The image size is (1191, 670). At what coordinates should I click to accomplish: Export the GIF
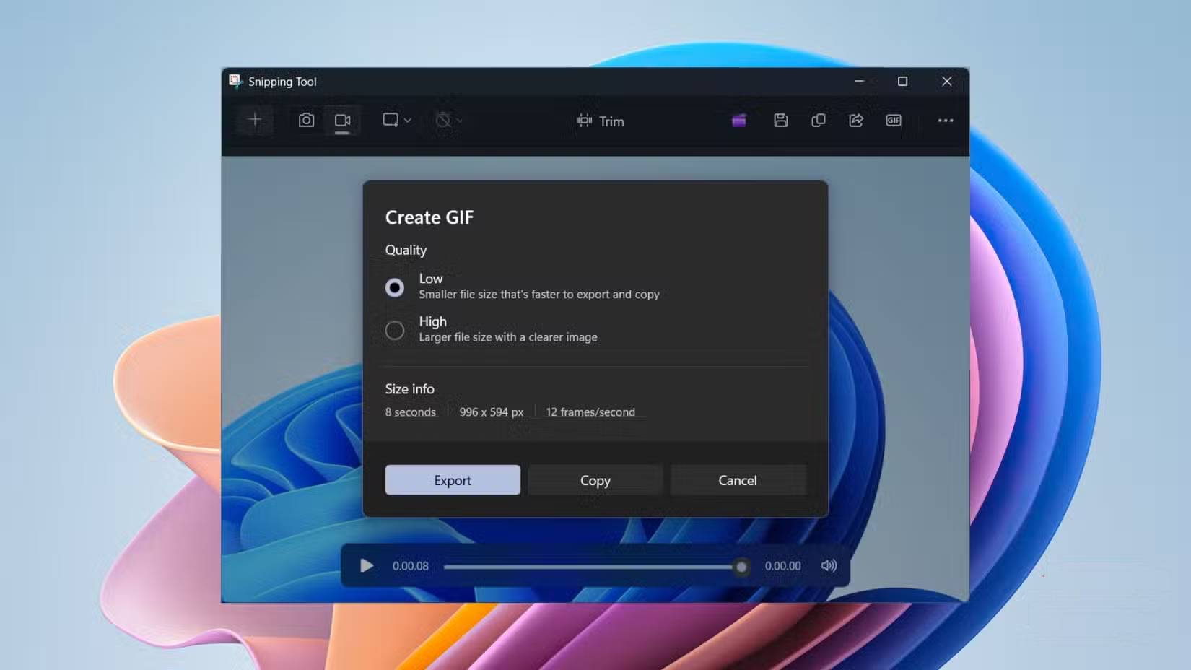[453, 479]
